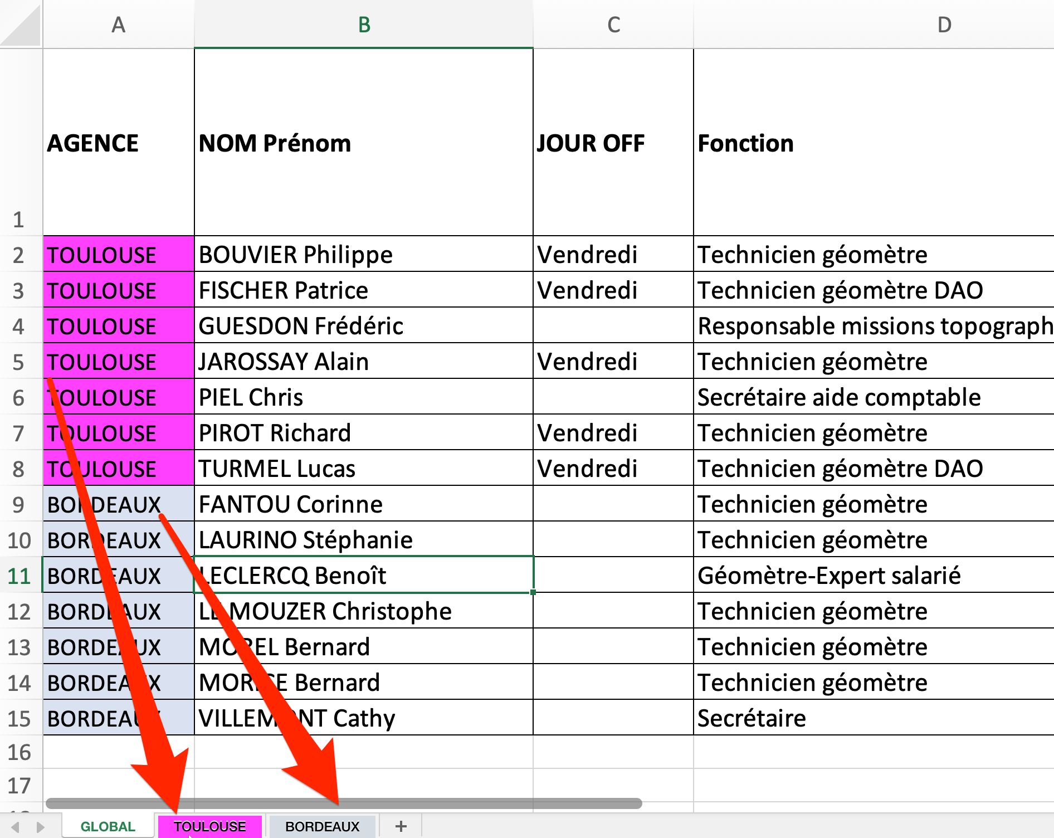Viewport: 1054px width, 838px height.
Task: Select column B header
Action: [363, 23]
